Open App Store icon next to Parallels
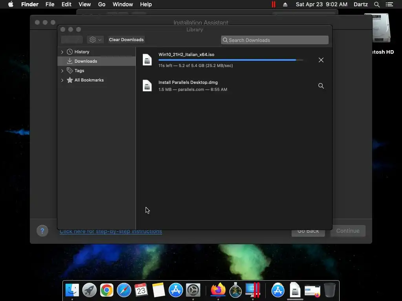 point(278,290)
